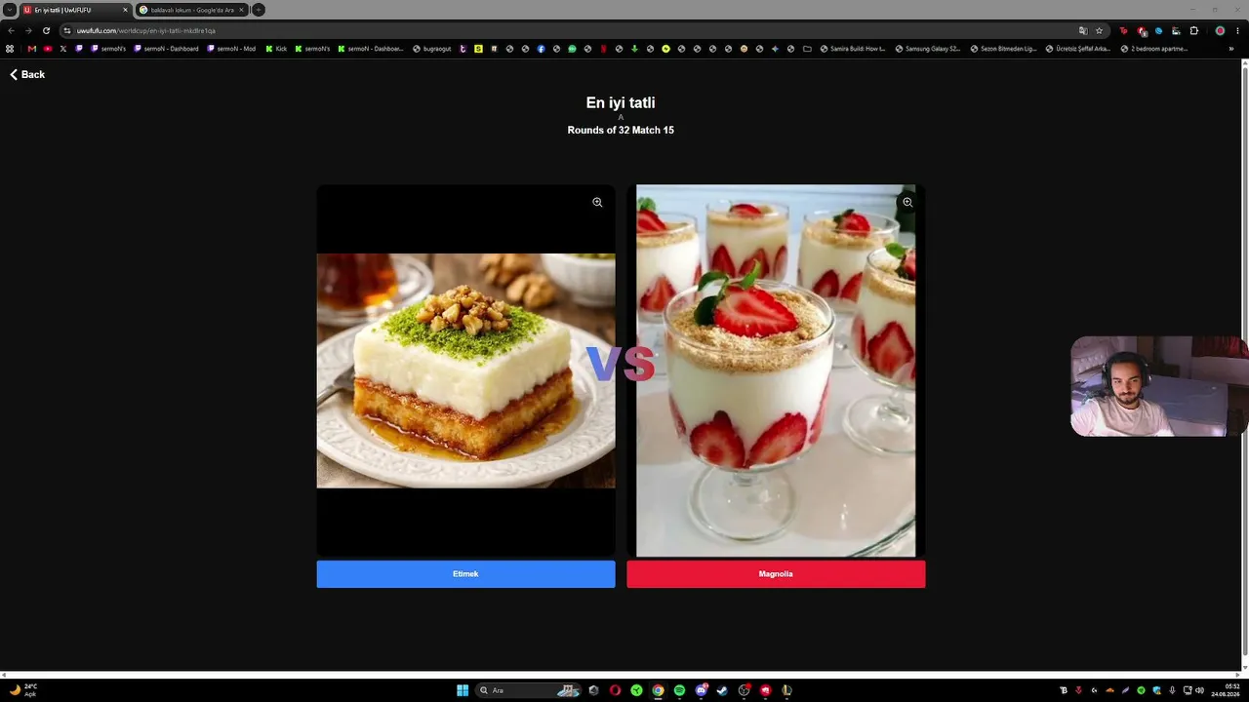Open the 'sermoN - Mod' bookmark
The height and width of the screenshot is (702, 1249).
231,49
